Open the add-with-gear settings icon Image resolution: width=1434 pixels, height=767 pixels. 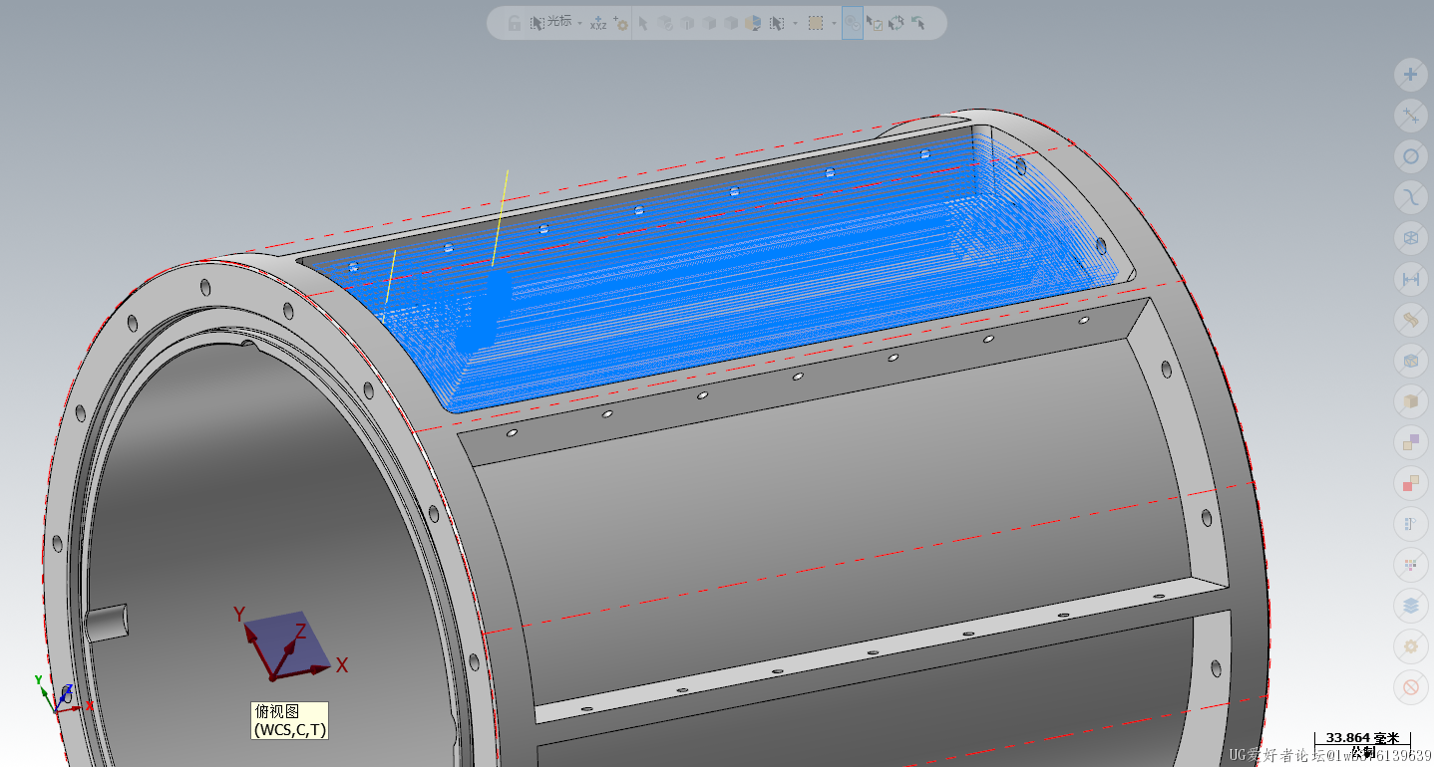(620, 23)
